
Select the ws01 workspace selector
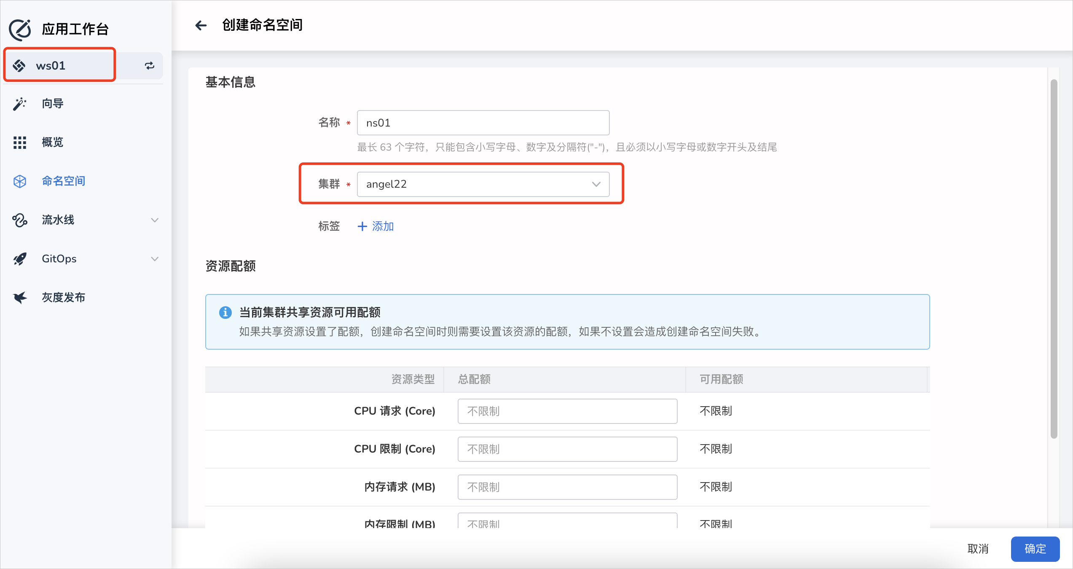coord(83,65)
